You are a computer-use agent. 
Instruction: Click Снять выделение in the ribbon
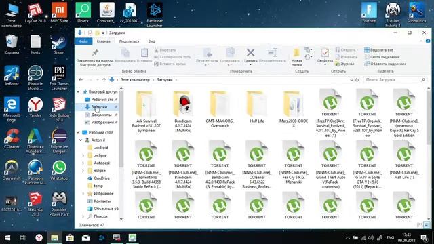pos(382,57)
